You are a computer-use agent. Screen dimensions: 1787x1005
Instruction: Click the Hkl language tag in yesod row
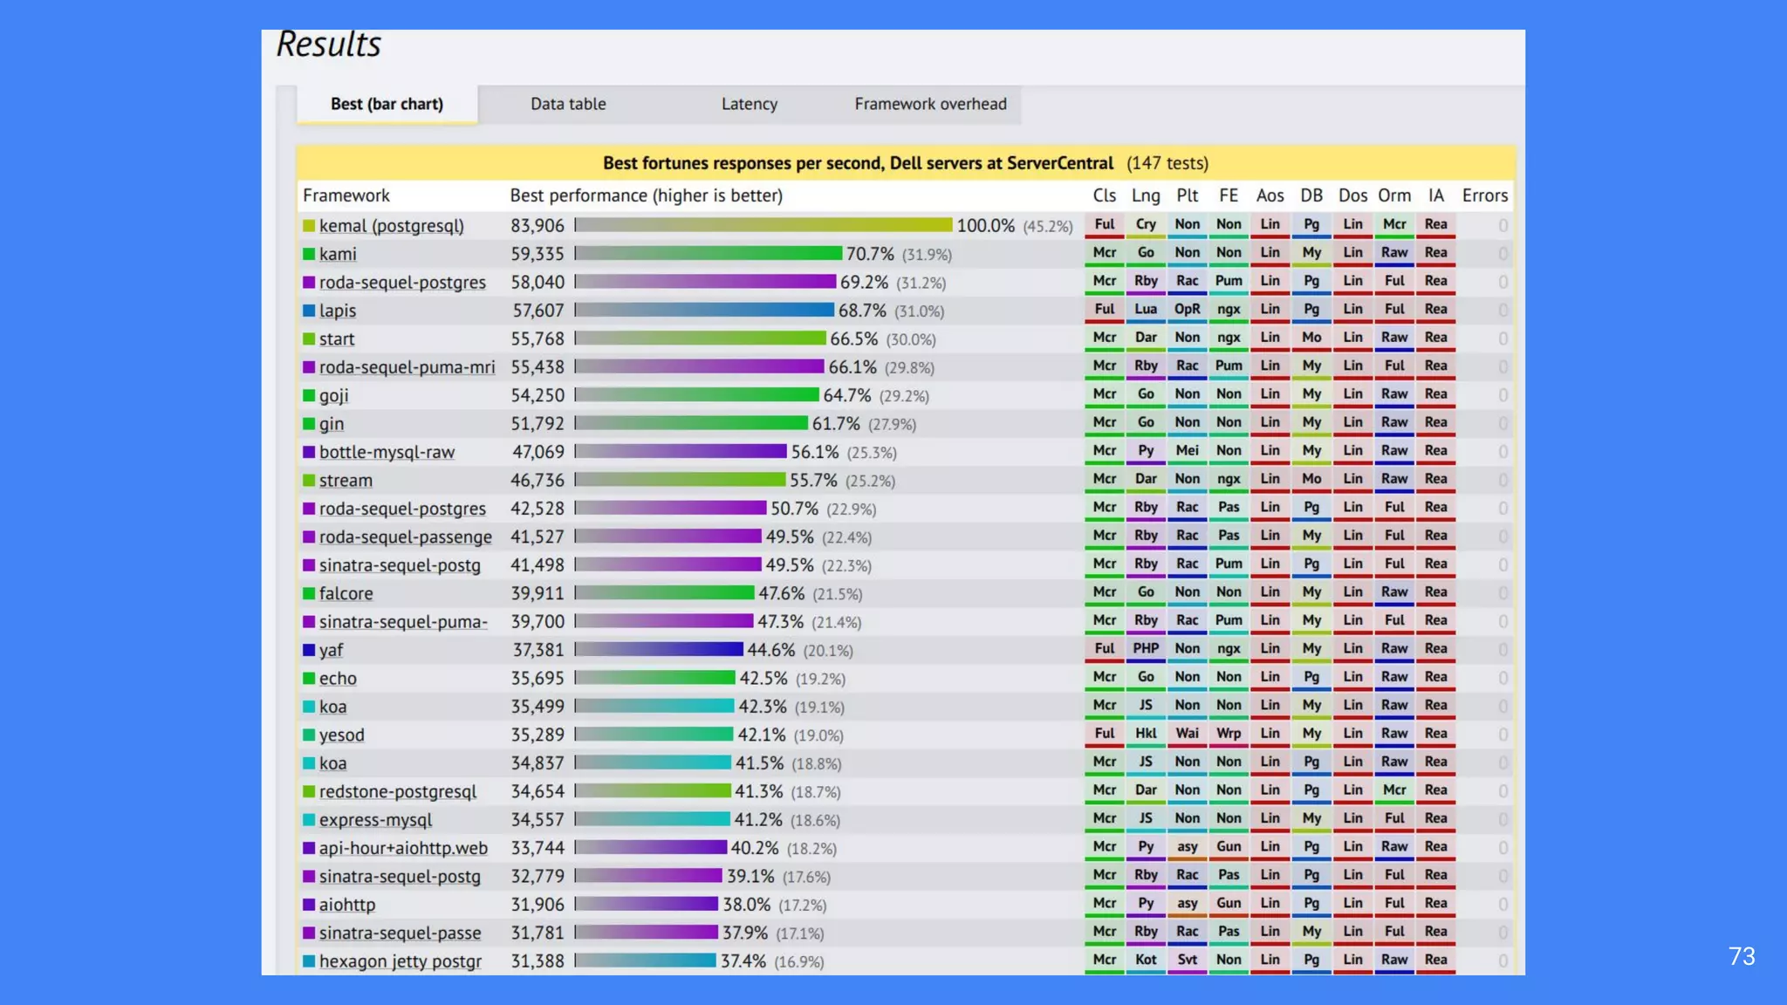(x=1146, y=733)
